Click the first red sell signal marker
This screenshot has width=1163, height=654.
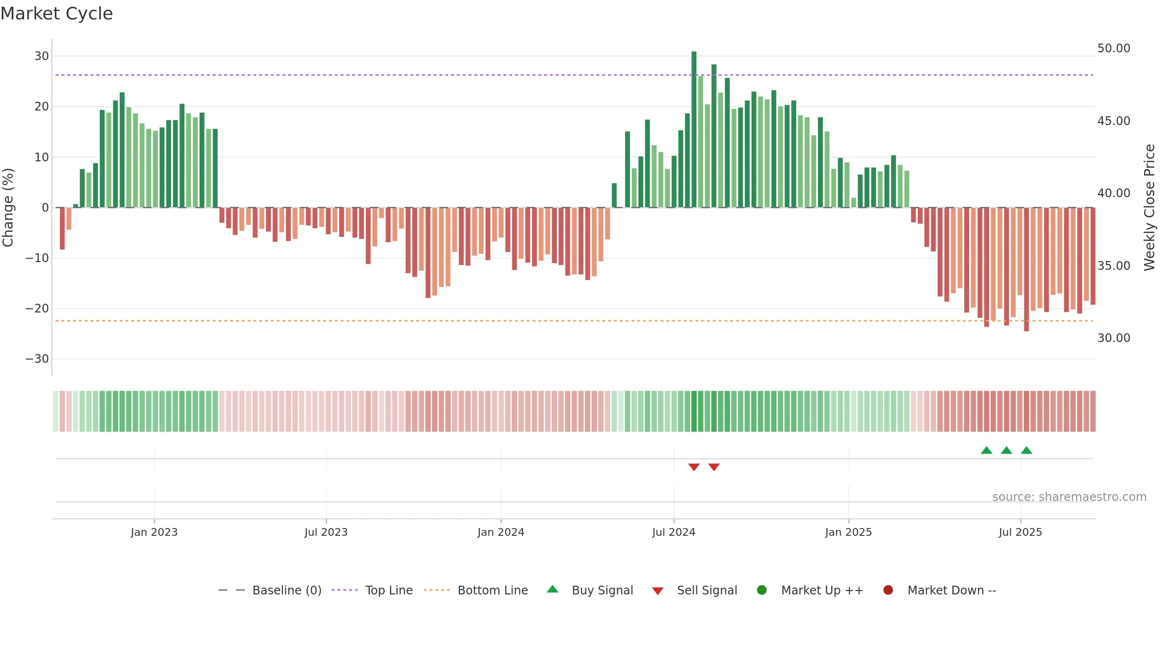pyautogui.click(x=694, y=467)
